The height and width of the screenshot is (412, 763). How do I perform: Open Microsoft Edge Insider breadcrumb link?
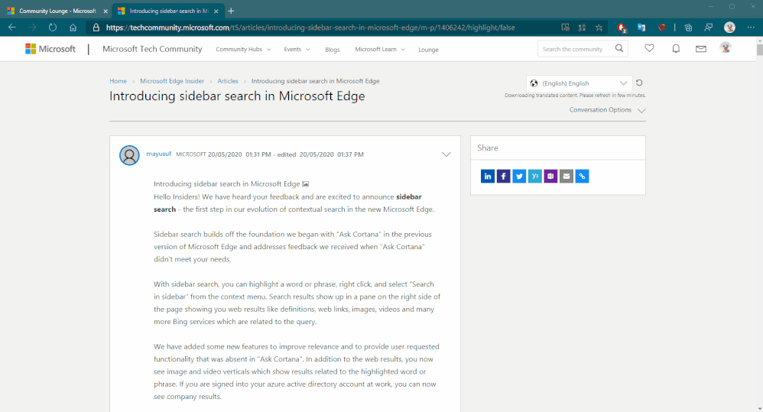pyautogui.click(x=172, y=81)
